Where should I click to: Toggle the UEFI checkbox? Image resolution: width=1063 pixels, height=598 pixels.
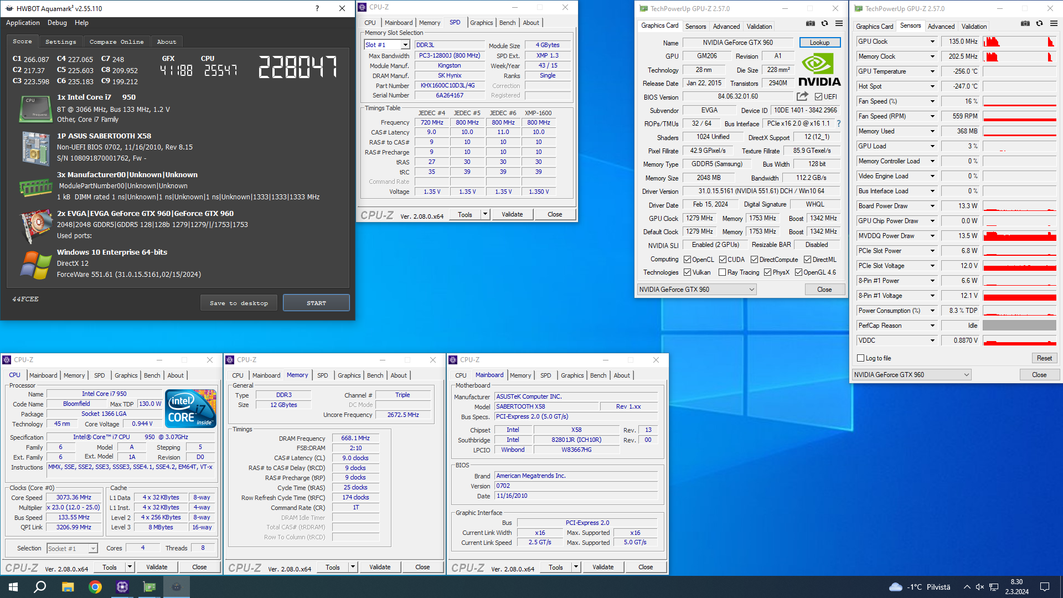pyautogui.click(x=818, y=97)
